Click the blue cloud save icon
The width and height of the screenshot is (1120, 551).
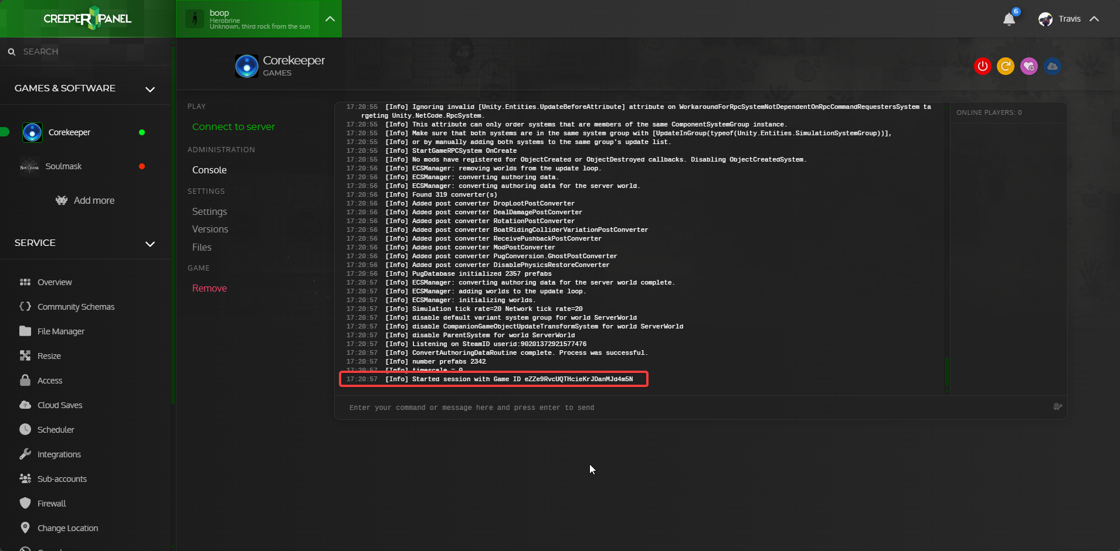(x=1053, y=66)
